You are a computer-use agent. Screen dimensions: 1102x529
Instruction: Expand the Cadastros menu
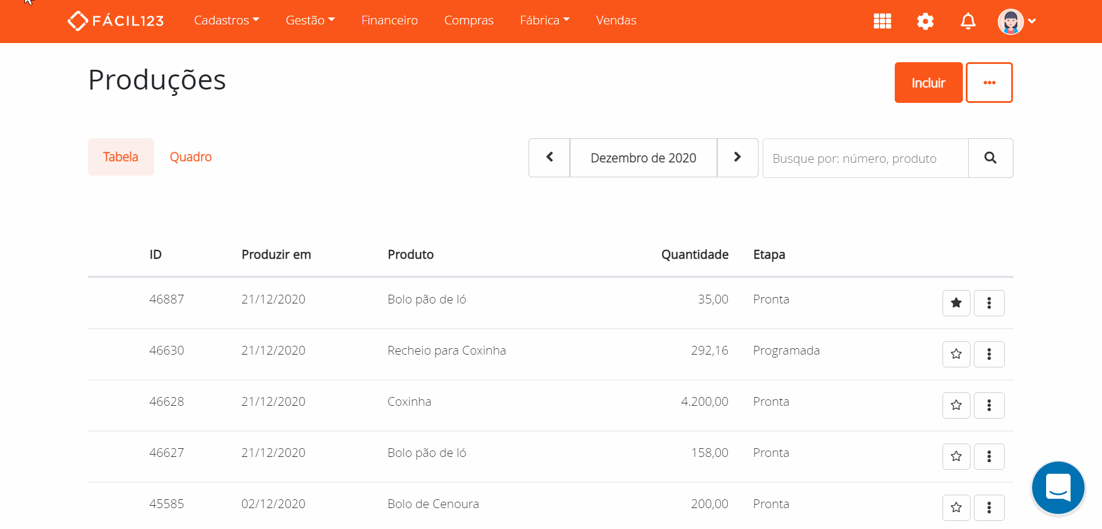[x=226, y=20]
